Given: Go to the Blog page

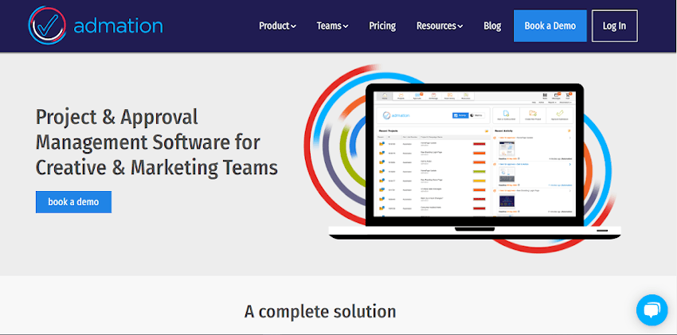Looking at the screenshot, I should (x=492, y=26).
